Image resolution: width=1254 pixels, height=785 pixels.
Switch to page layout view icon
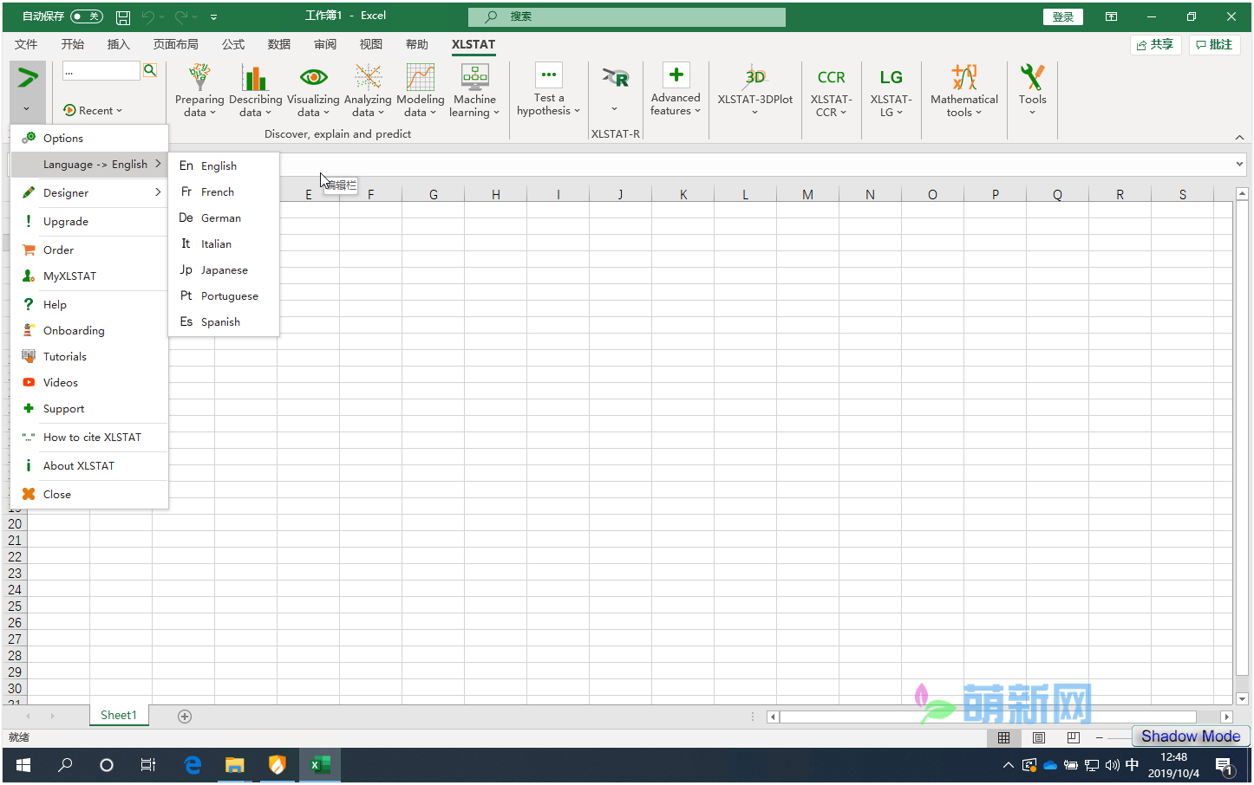point(1038,737)
